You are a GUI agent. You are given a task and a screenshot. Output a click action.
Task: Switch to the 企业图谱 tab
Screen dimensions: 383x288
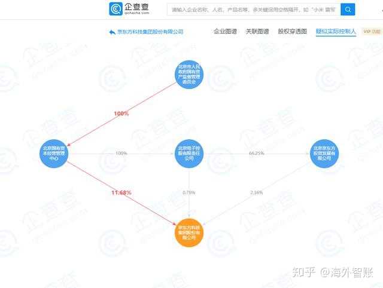click(225, 32)
